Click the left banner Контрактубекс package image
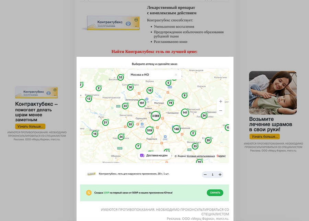This screenshot has height=221, width=309. tap(36, 92)
